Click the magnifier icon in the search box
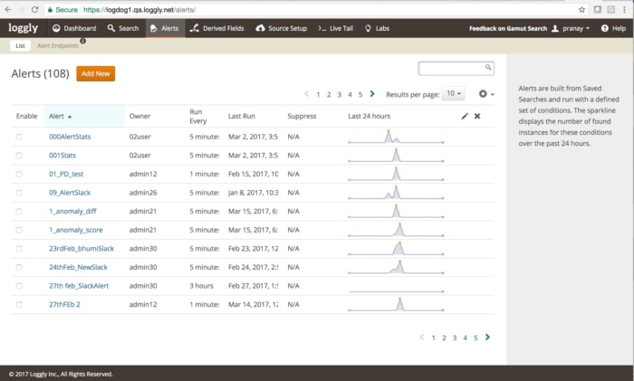The image size is (634, 381). [489, 68]
